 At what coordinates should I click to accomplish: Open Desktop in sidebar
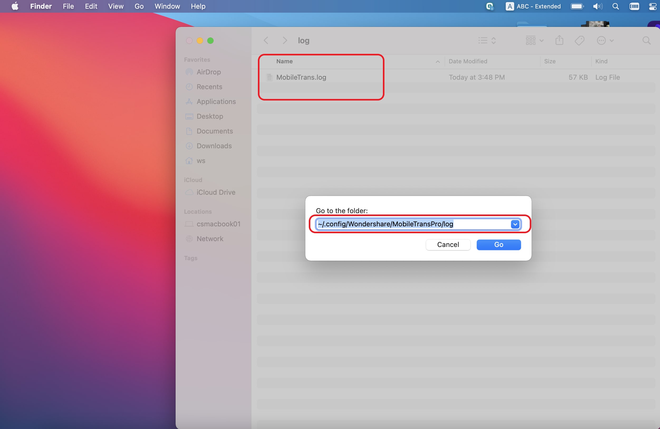[x=210, y=116]
